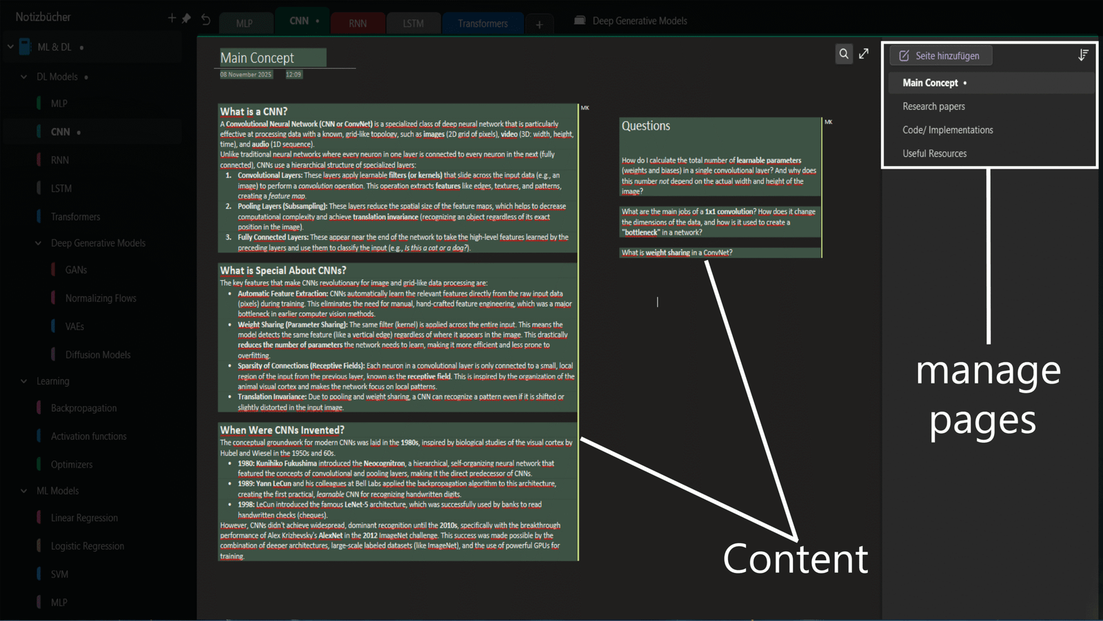Screen dimensions: 1103x621
Task: Add a new section with plus tab
Action: [x=539, y=24]
